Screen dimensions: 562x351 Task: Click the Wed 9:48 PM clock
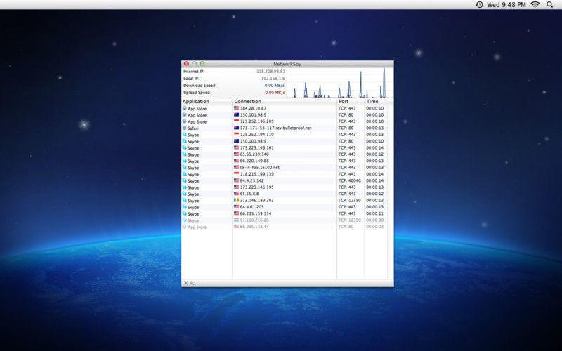506,5
